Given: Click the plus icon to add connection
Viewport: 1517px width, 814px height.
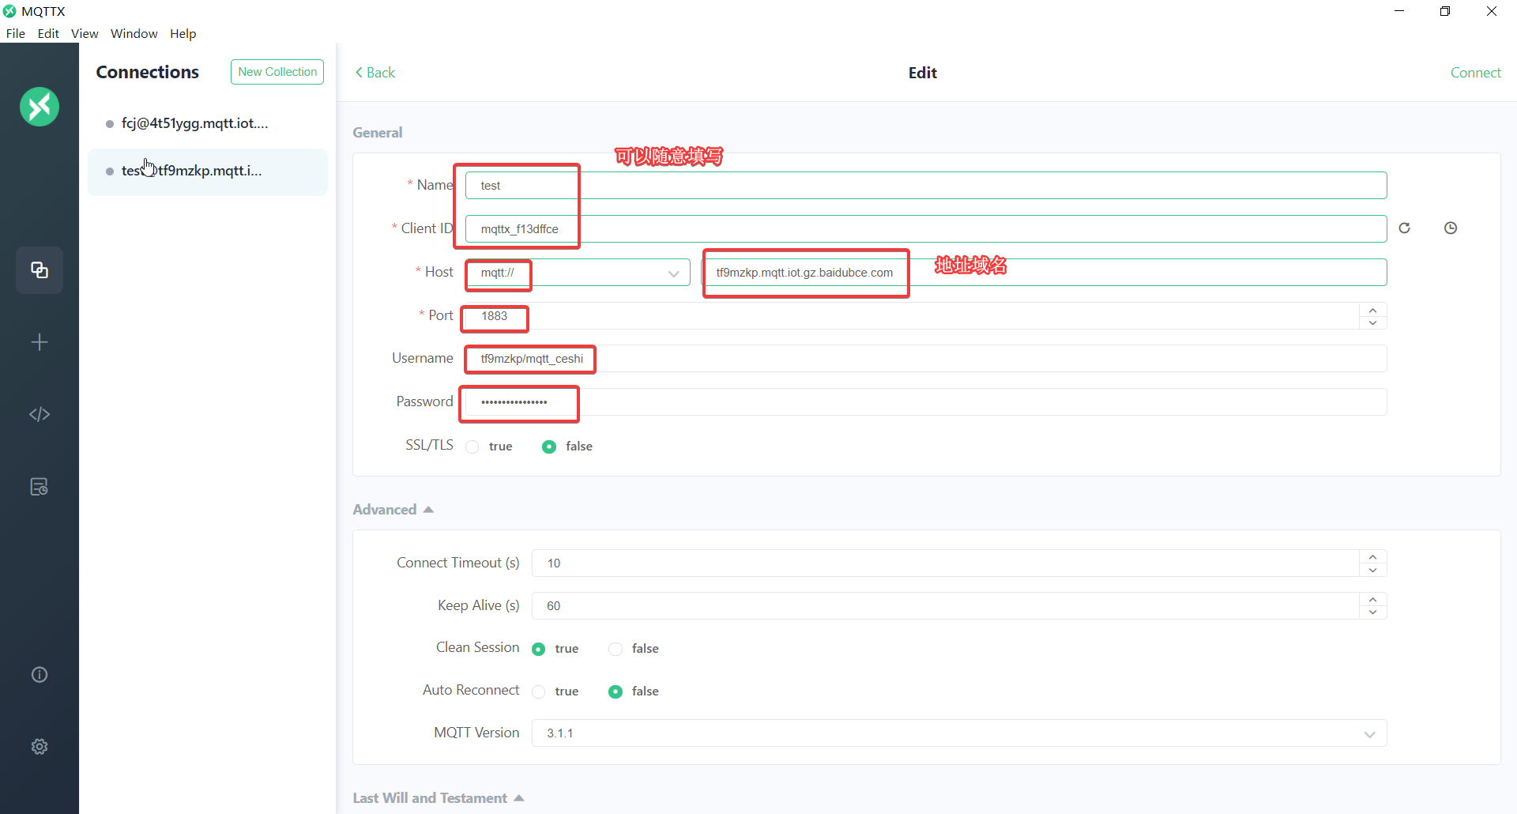Looking at the screenshot, I should [40, 342].
